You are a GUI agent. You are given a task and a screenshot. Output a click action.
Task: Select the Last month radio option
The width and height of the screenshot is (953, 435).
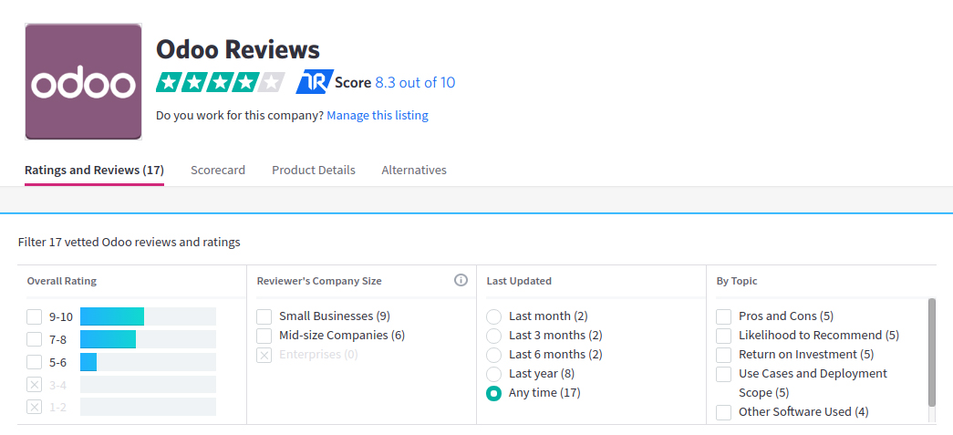(x=494, y=316)
